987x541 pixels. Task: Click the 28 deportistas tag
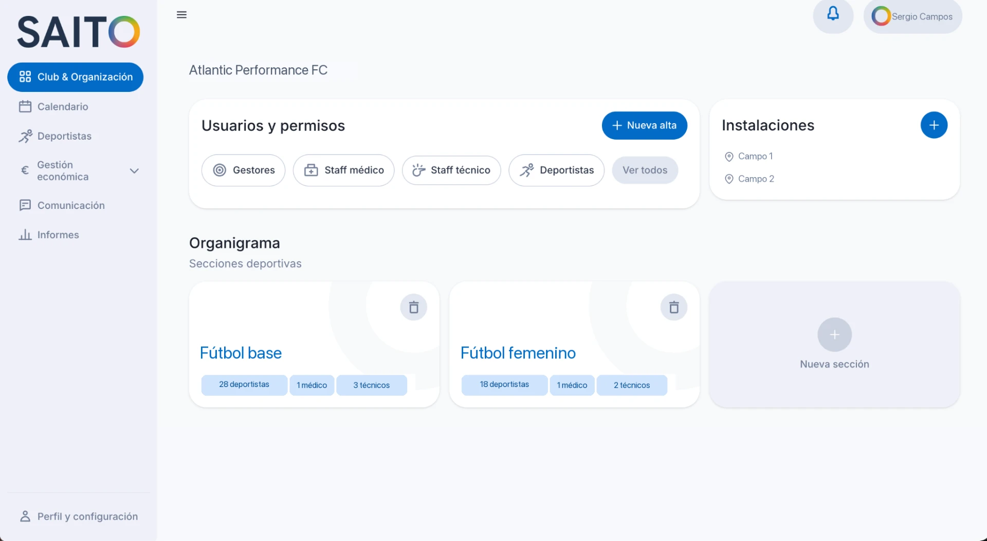point(244,385)
